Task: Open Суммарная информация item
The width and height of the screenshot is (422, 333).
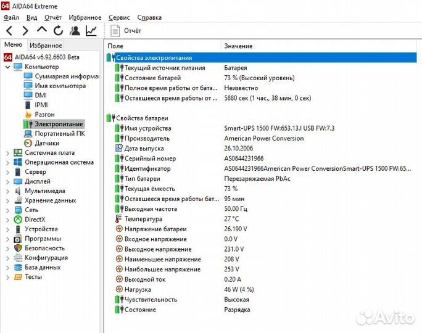Action: [67, 76]
